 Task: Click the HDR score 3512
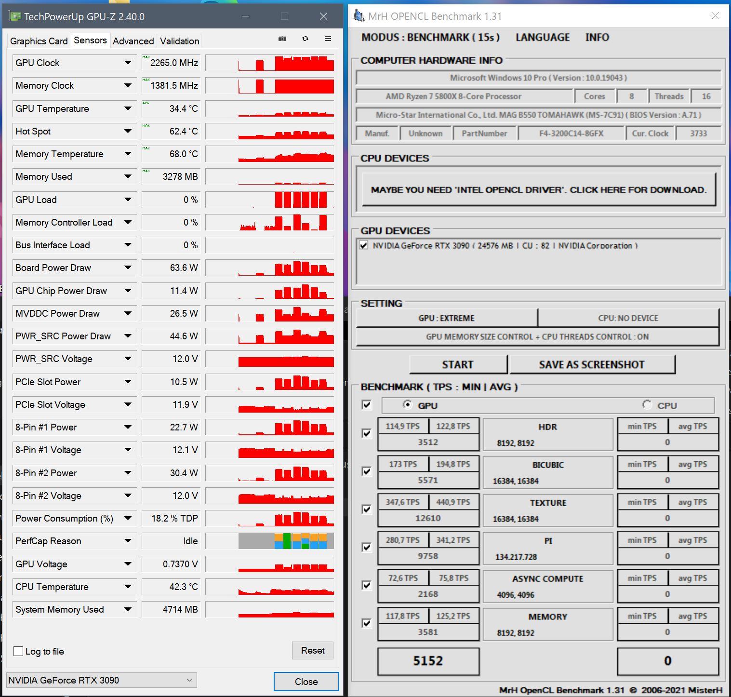tap(428, 442)
